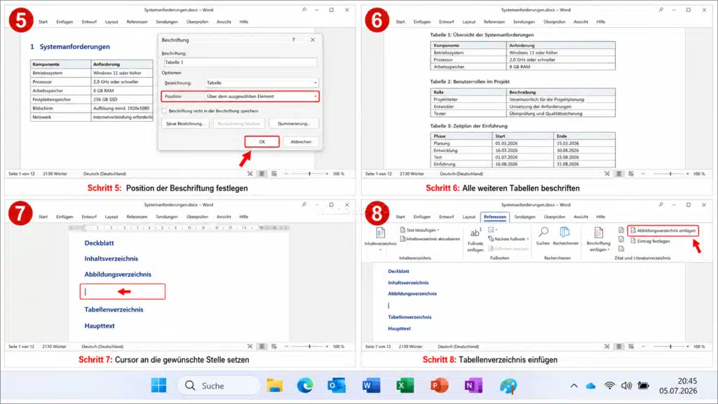Open OneNote from the taskbar
718x404 pixels.
pyautogui.click(x=473, y=386)
